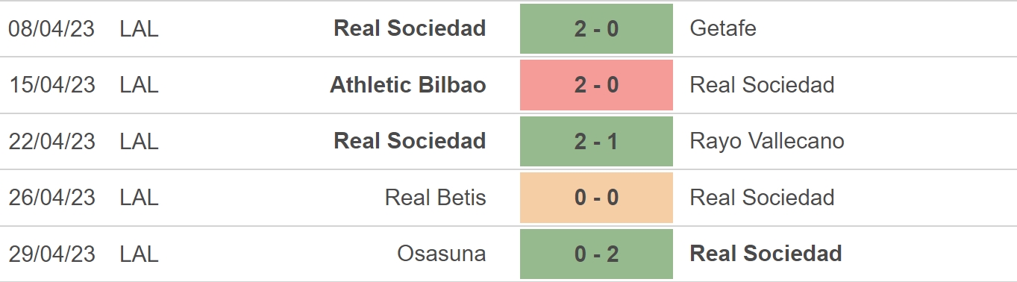Viewport: 1017px width, 282px height.
Task: Click Real Sociedad in the 26/04/23 row
Action: pos(763,198)
